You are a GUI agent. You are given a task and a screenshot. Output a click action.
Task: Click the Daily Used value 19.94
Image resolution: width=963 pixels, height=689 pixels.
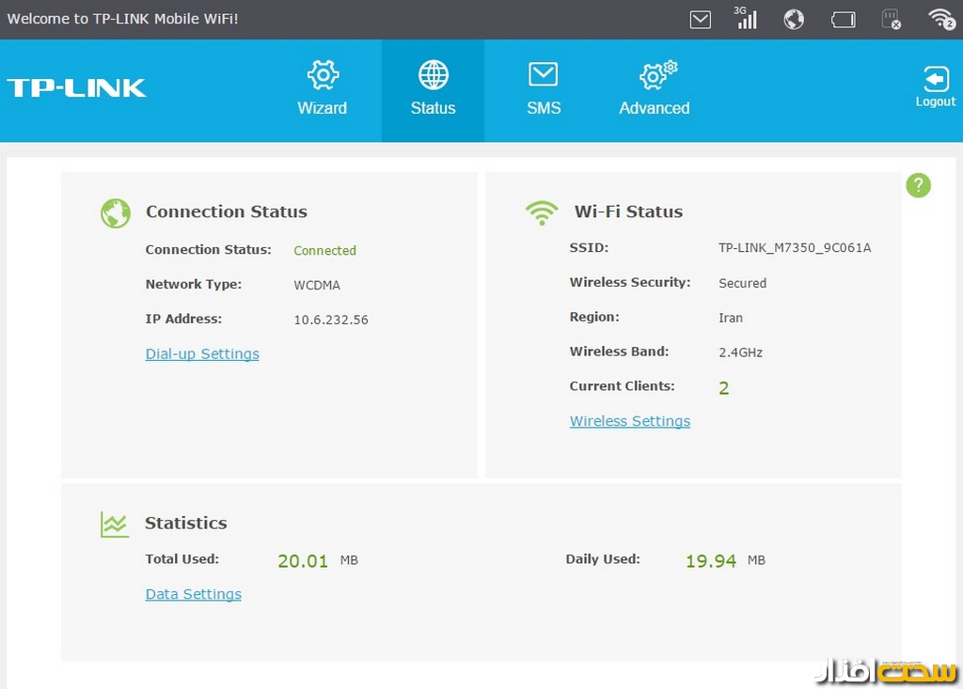[711, 560]
